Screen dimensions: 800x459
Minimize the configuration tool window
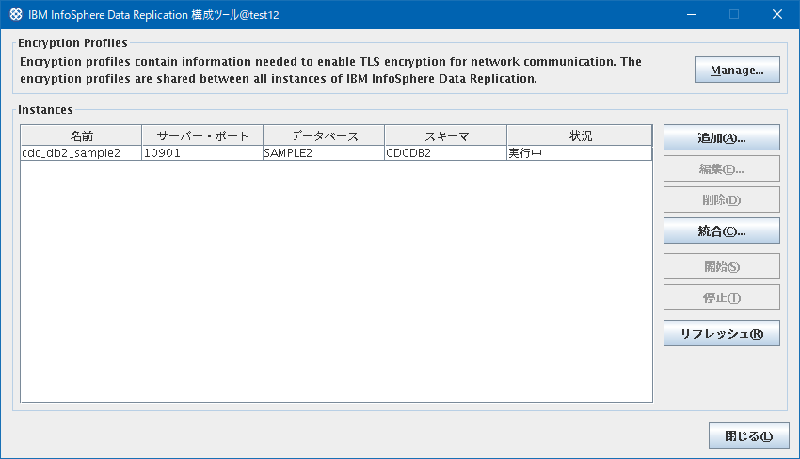pyautogui.click(x=692, y=14)
